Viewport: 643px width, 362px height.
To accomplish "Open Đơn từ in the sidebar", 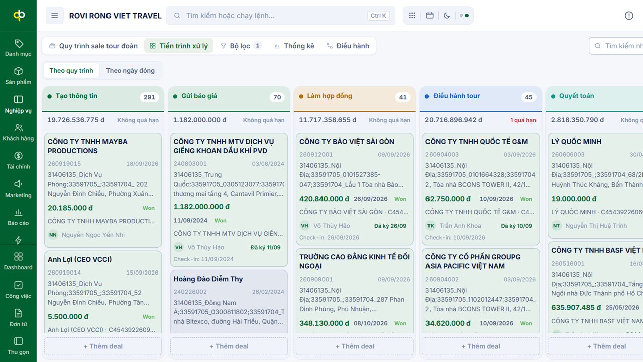I will point(18,318).
